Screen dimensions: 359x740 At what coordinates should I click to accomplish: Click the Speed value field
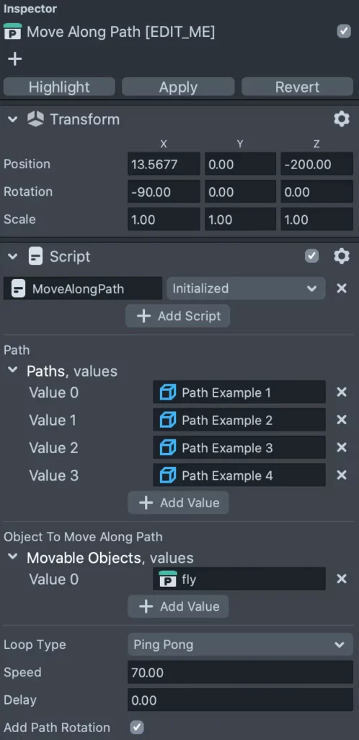click(x=240, y=672)
